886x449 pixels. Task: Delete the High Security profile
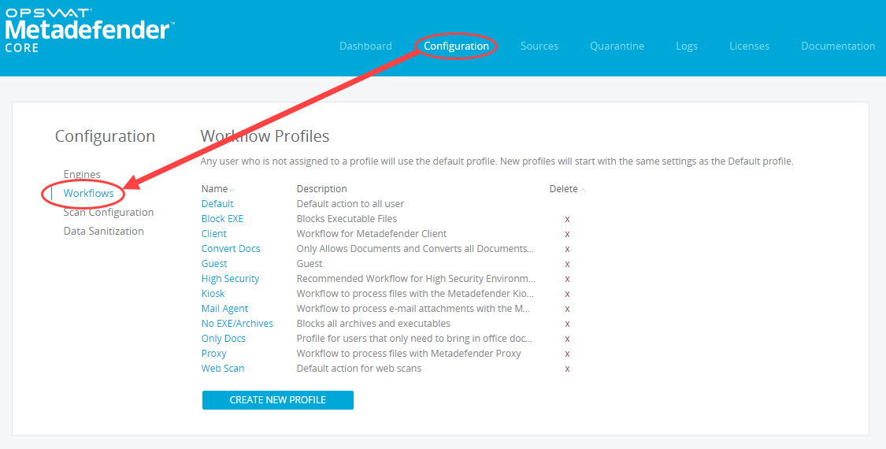coord(567,280)
